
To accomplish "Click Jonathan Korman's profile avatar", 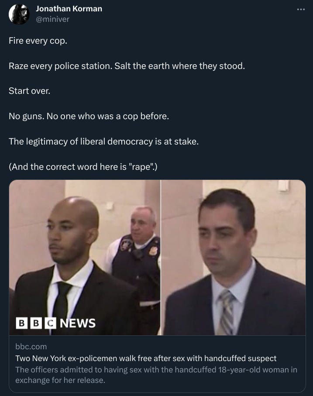I will pos(19,14).
